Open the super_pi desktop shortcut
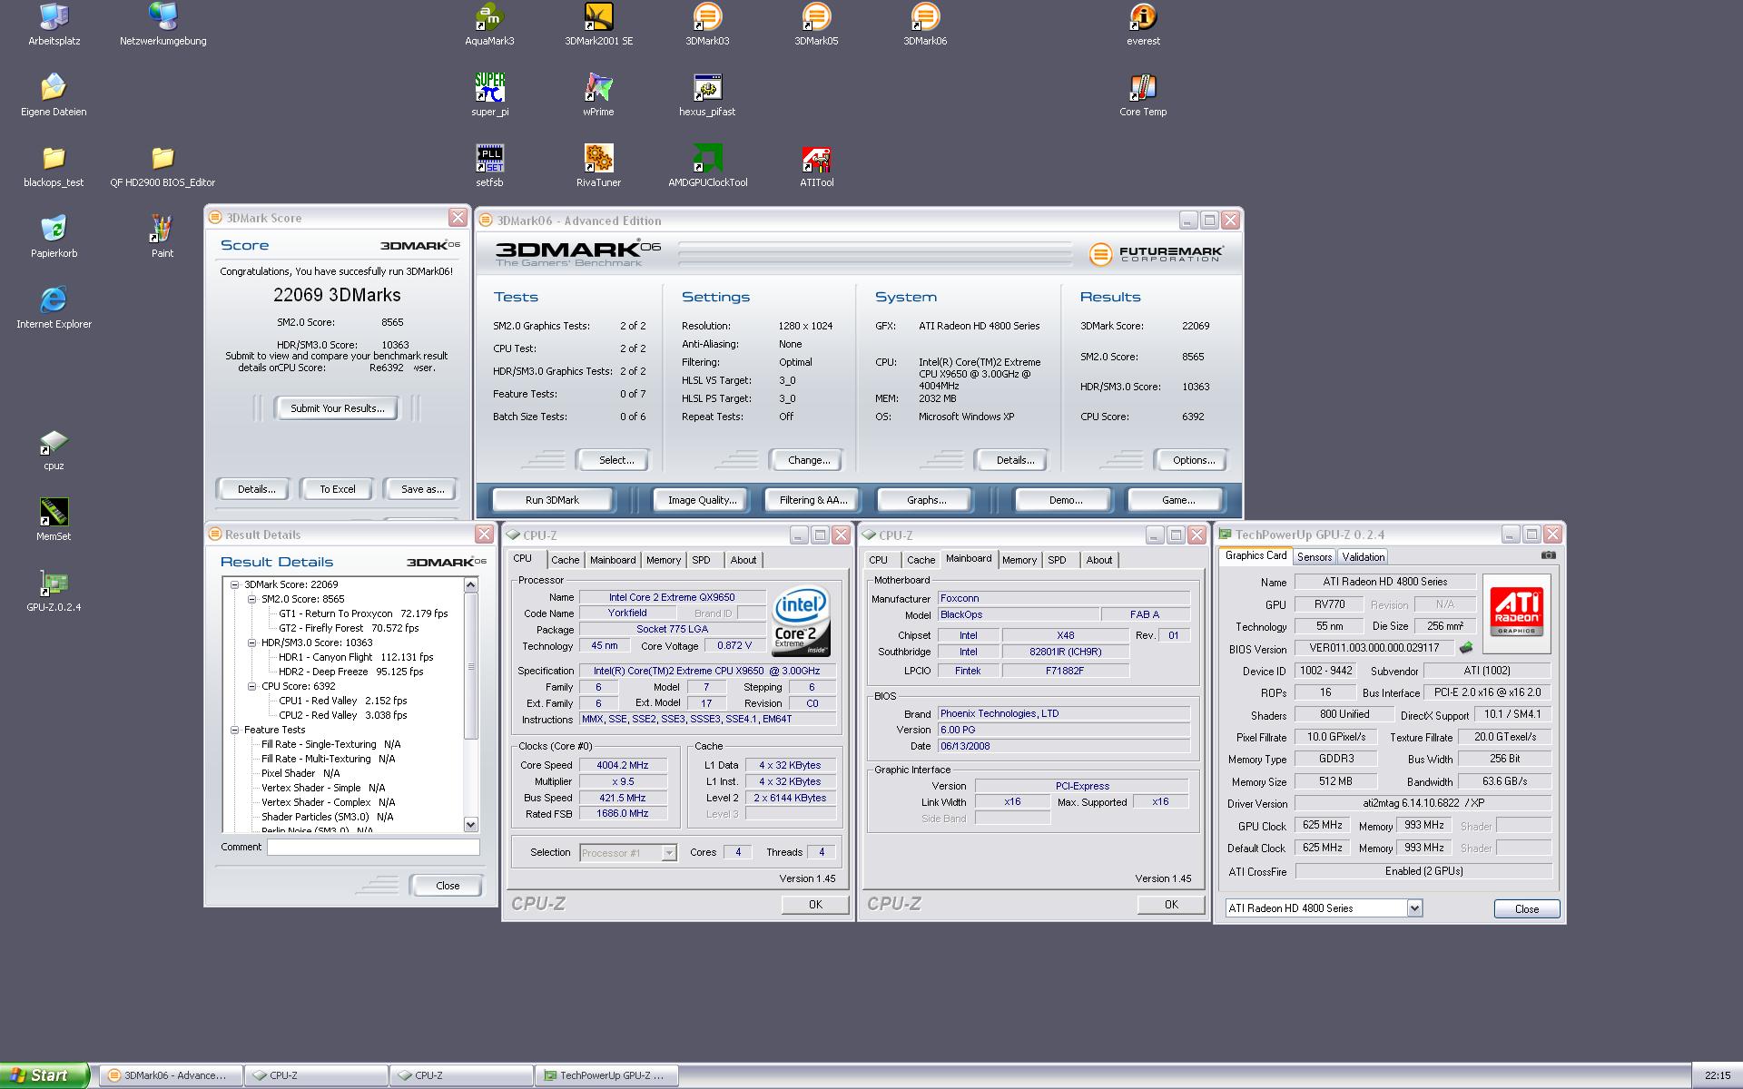The width and height of the screenshot is (1743, 1089). pyautogui.click(x=489, y=88)
